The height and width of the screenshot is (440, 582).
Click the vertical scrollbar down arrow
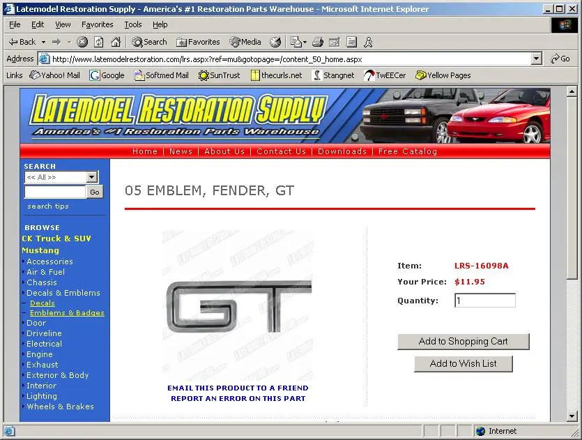(572, 416)
